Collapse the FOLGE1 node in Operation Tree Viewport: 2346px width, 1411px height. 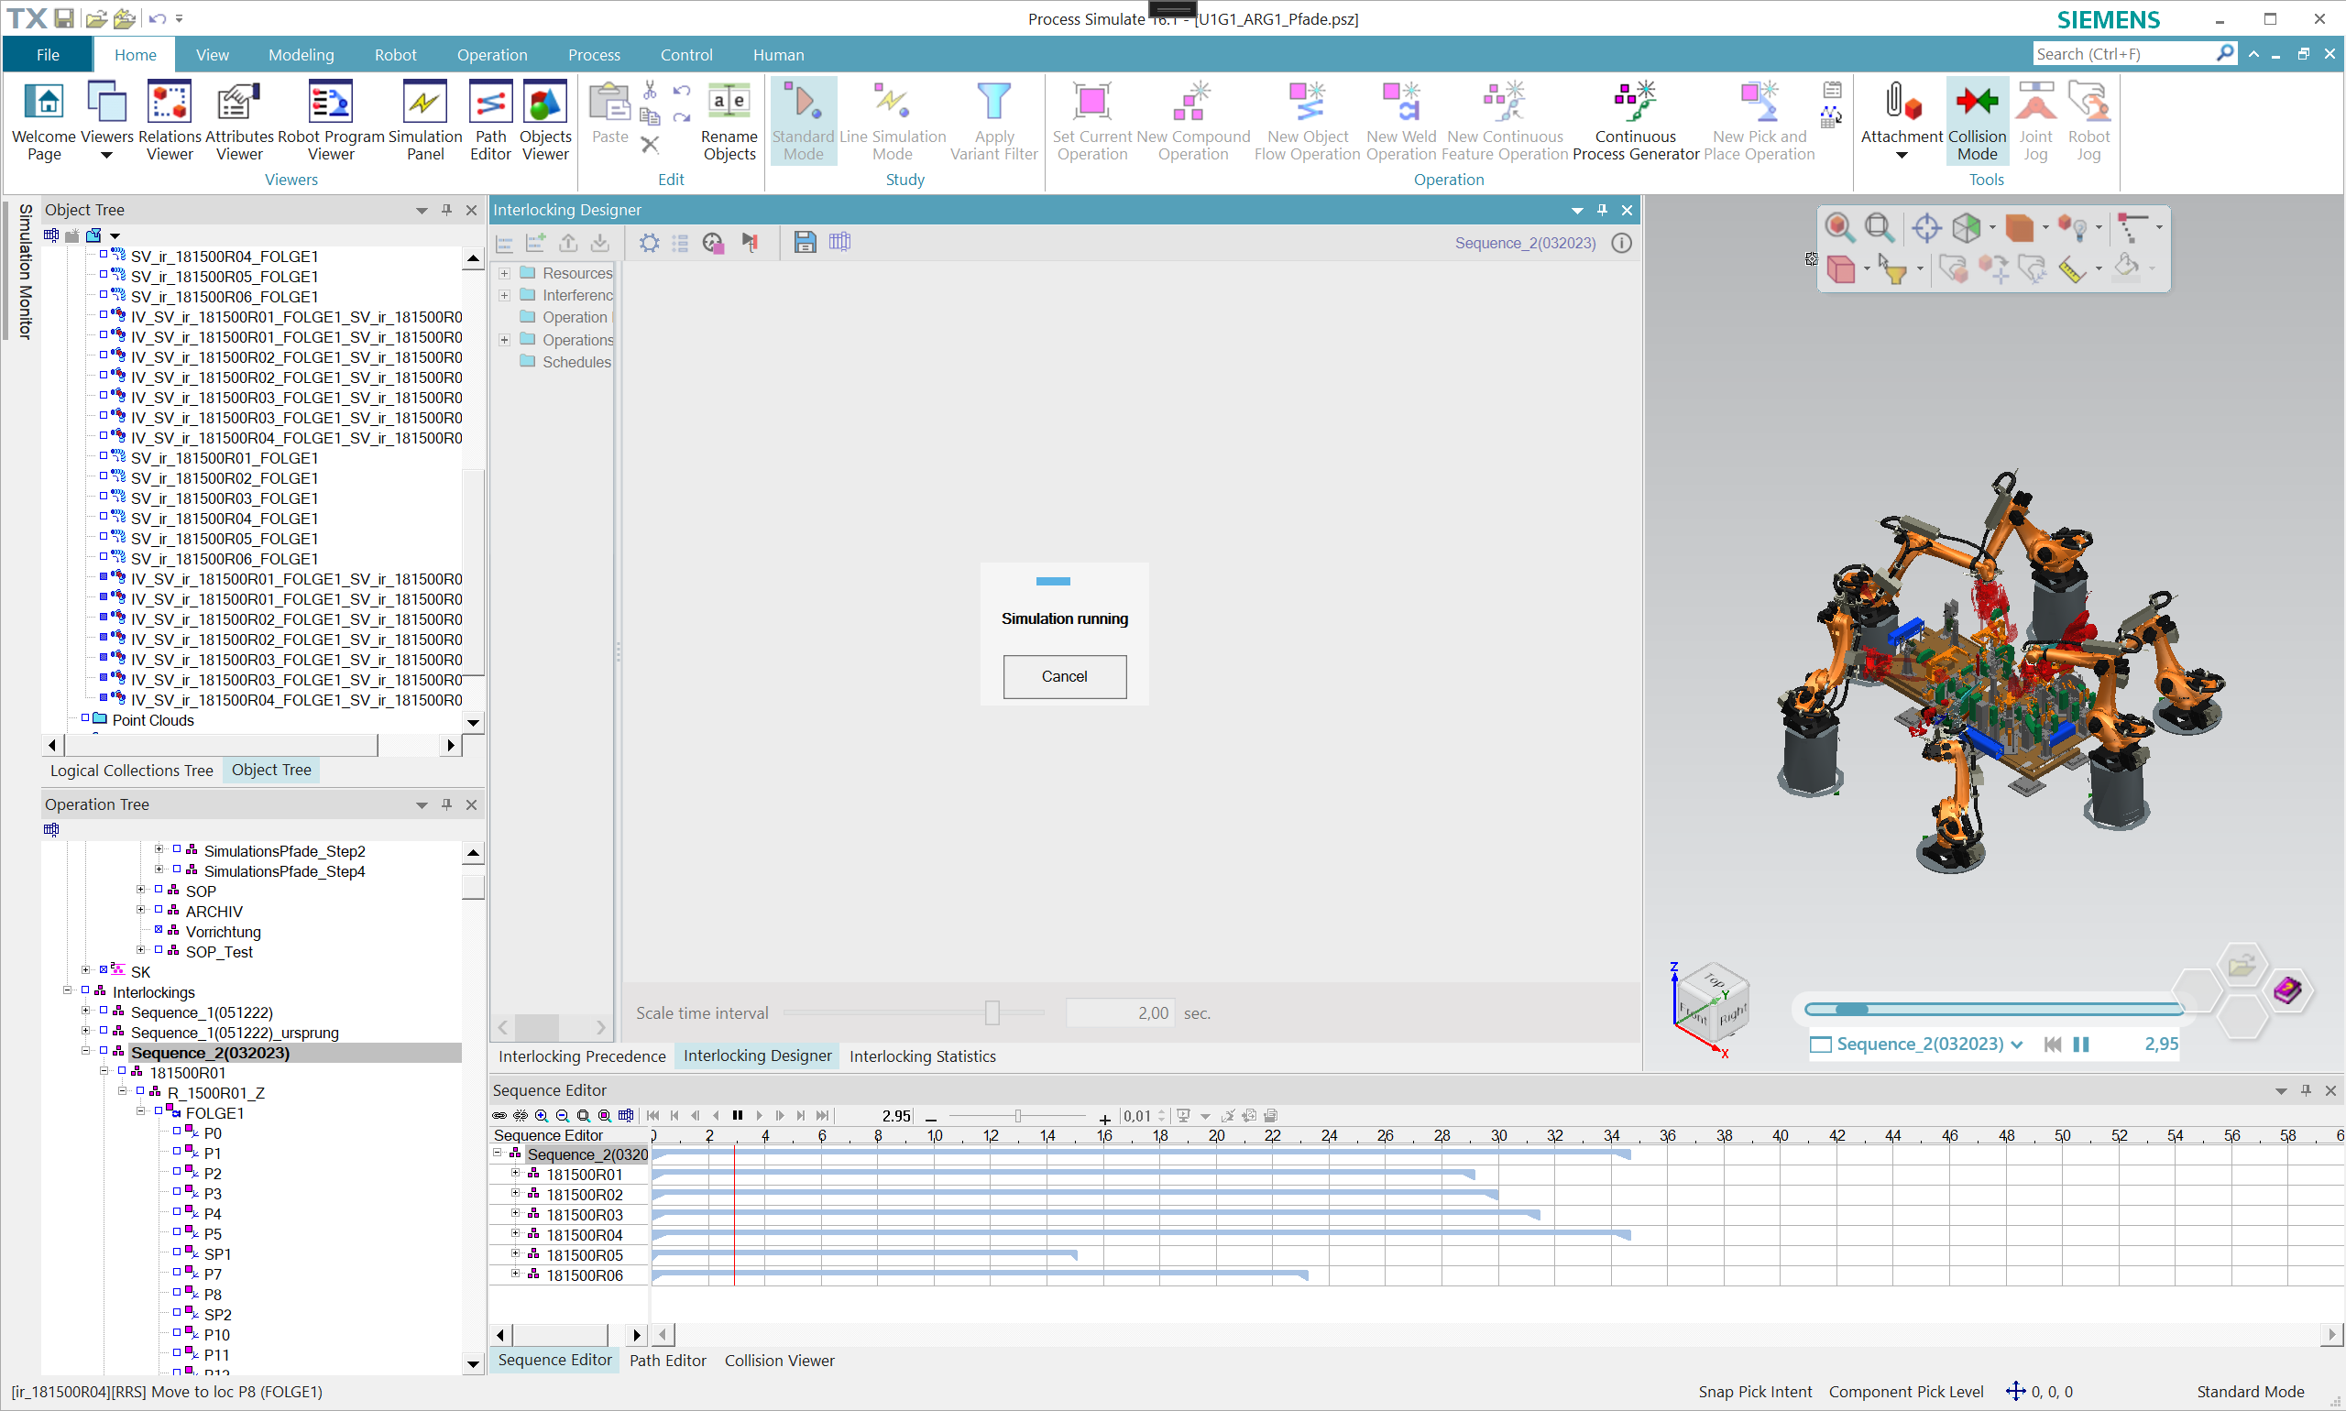pos(141,1111)
